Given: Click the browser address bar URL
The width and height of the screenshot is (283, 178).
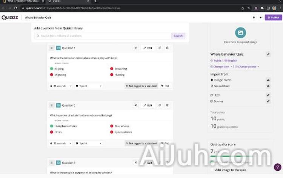Looking at the screenshot, I should point(73,8).
